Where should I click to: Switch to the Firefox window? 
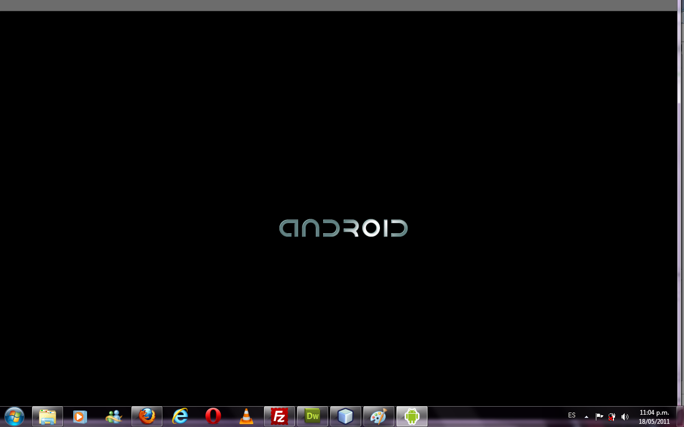[147, 416]
